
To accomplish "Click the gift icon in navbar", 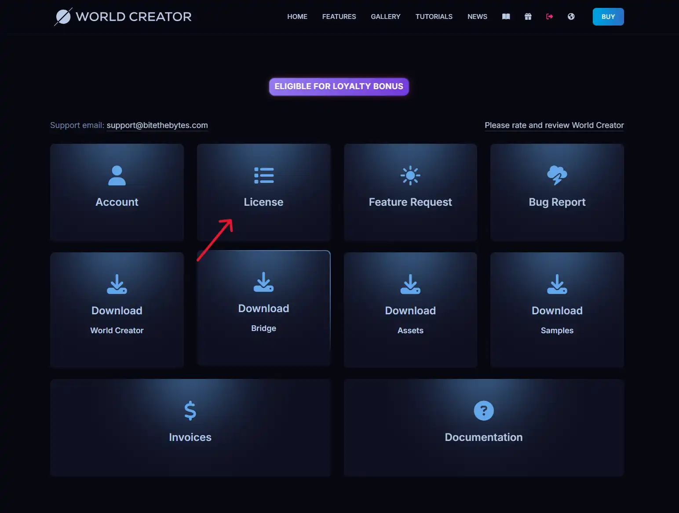I will point(528,17).
